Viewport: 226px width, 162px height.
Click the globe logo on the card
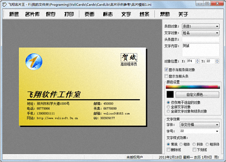pyautogui.click(x=34, y=62)
